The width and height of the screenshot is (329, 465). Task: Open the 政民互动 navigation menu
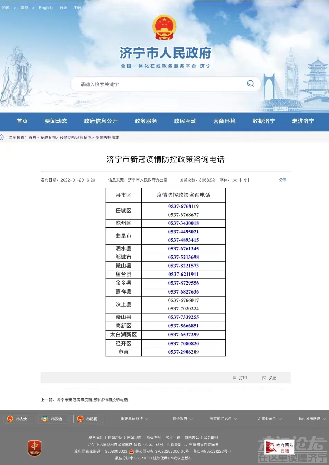click(185, 121)
